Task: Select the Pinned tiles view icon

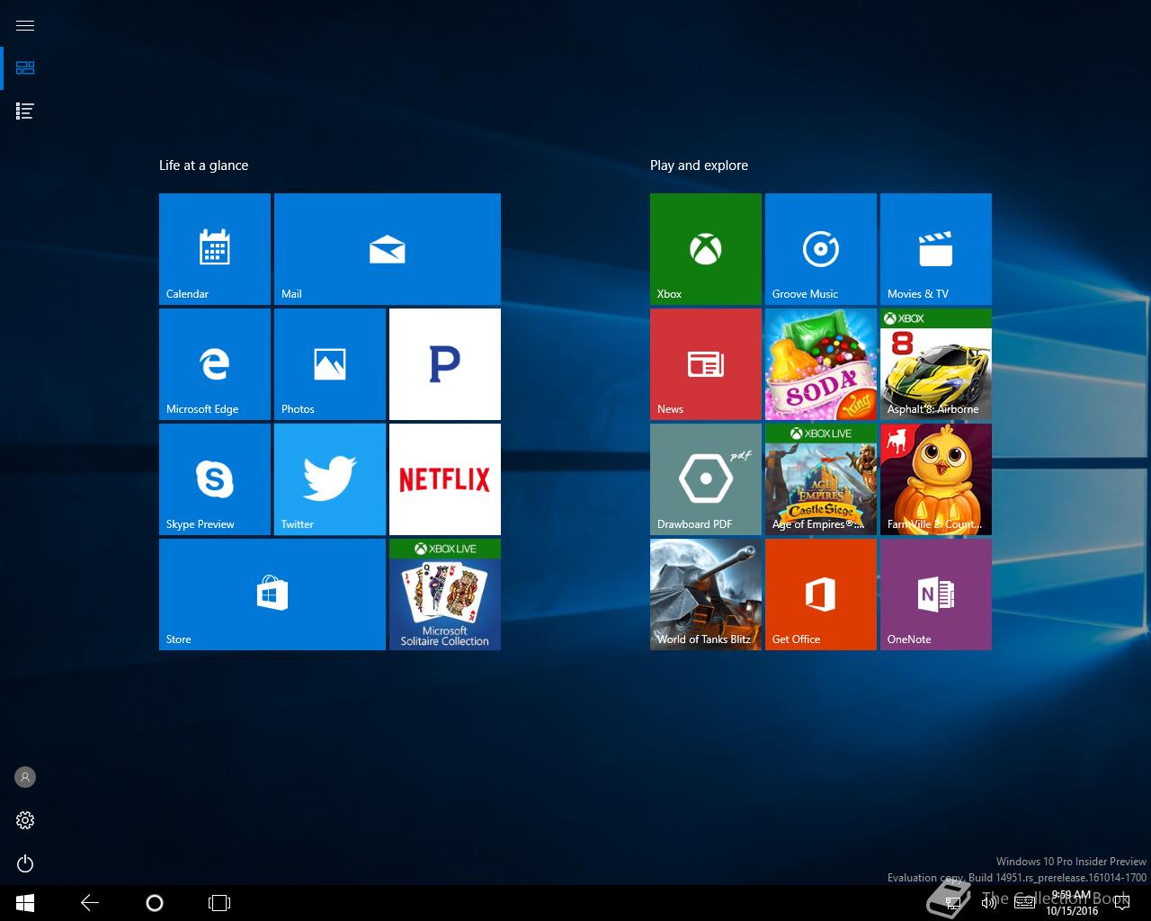Action: 25,68
